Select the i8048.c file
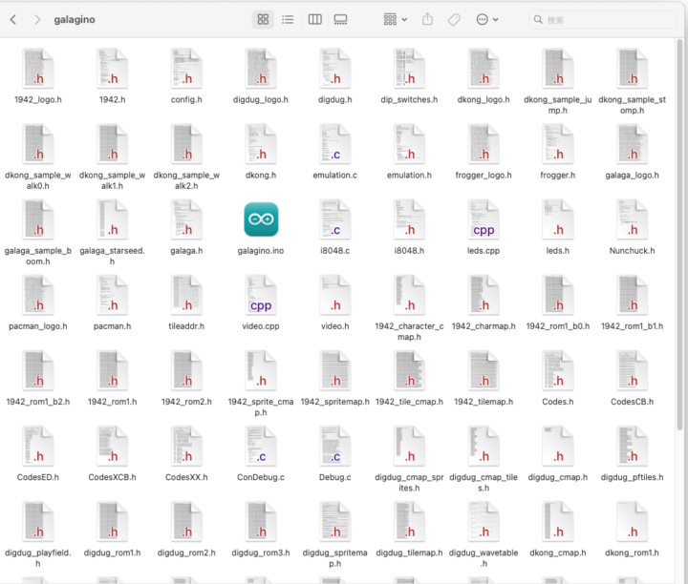Image resolution: width=688 pixels, height=584 pixels. (x=334, y=219)
